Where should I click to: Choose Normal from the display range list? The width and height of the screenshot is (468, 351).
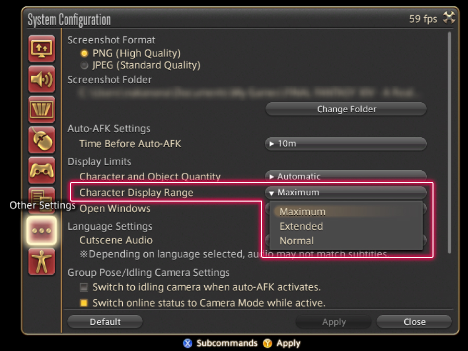(x=297, y=241)
